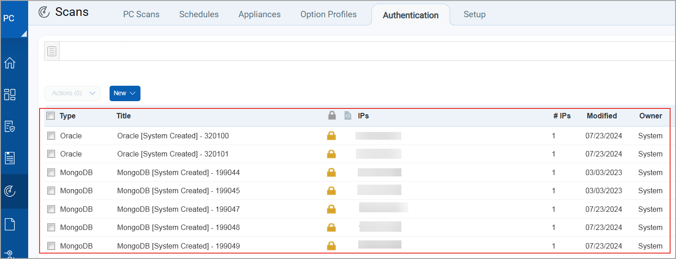
Task: Sort by the # IPs column header
Action: [x=562, y=116]
